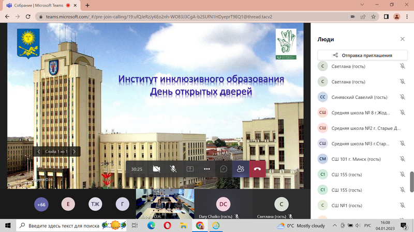Open Task View on taskbar

(x=135, y=225)
